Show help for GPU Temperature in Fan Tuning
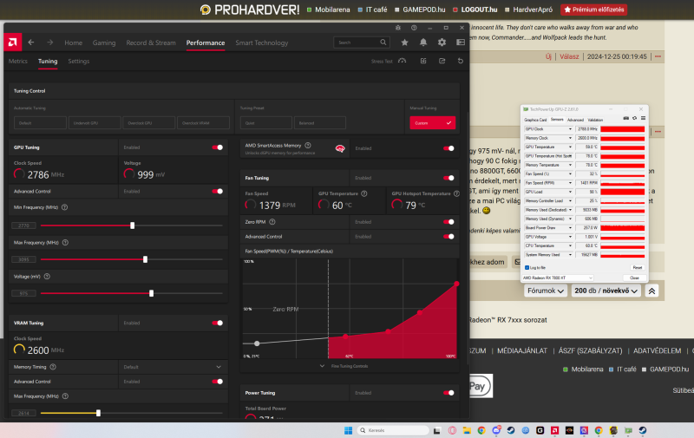 point(363,193)
